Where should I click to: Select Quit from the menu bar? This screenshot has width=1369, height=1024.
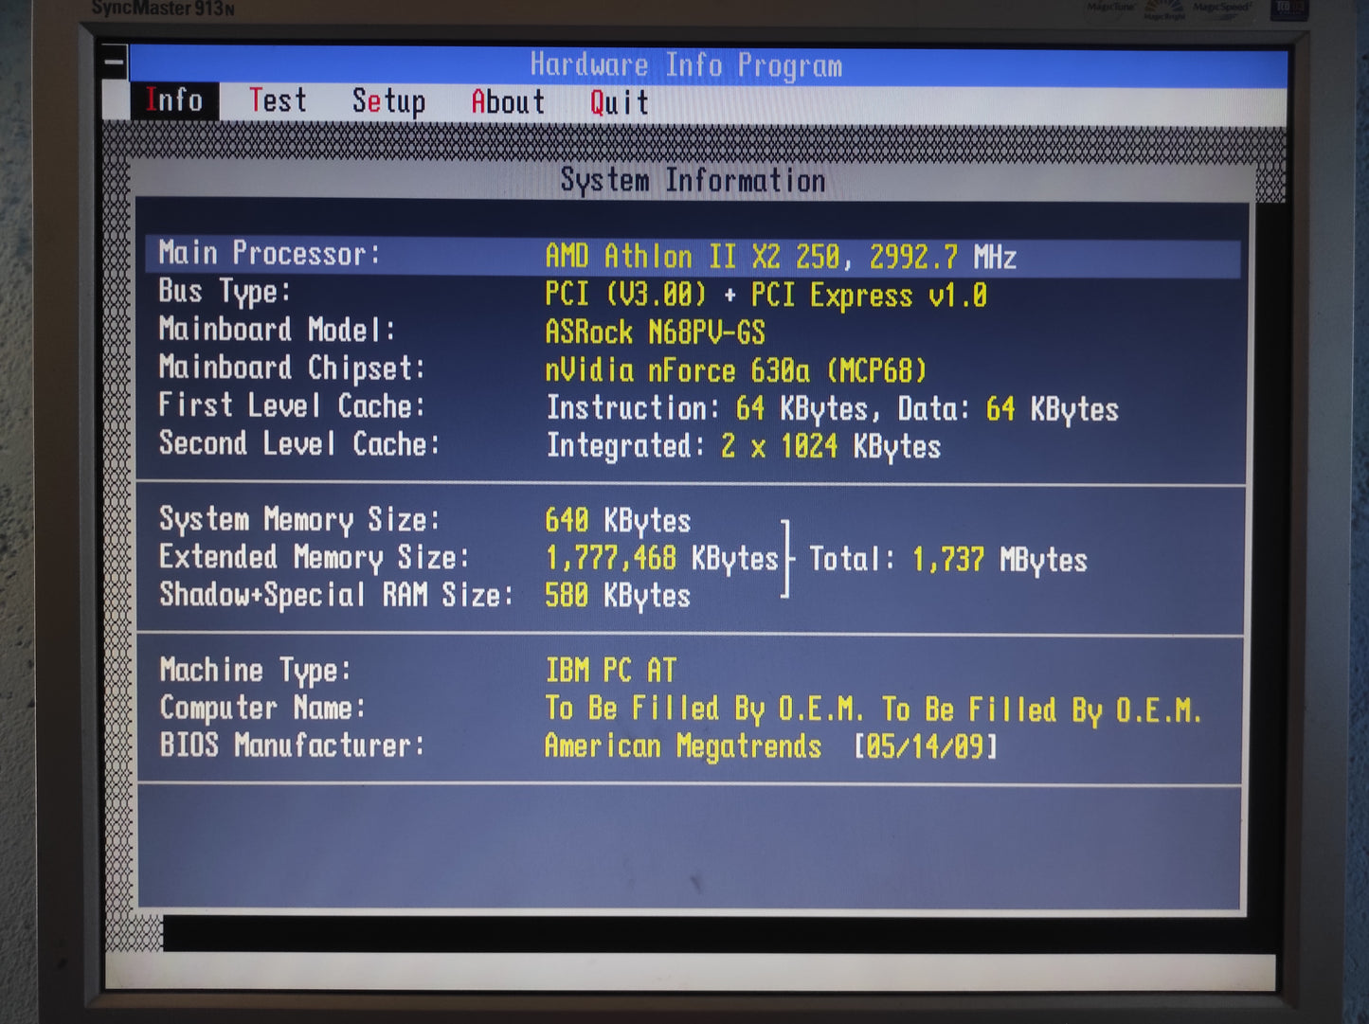[620, 102]
